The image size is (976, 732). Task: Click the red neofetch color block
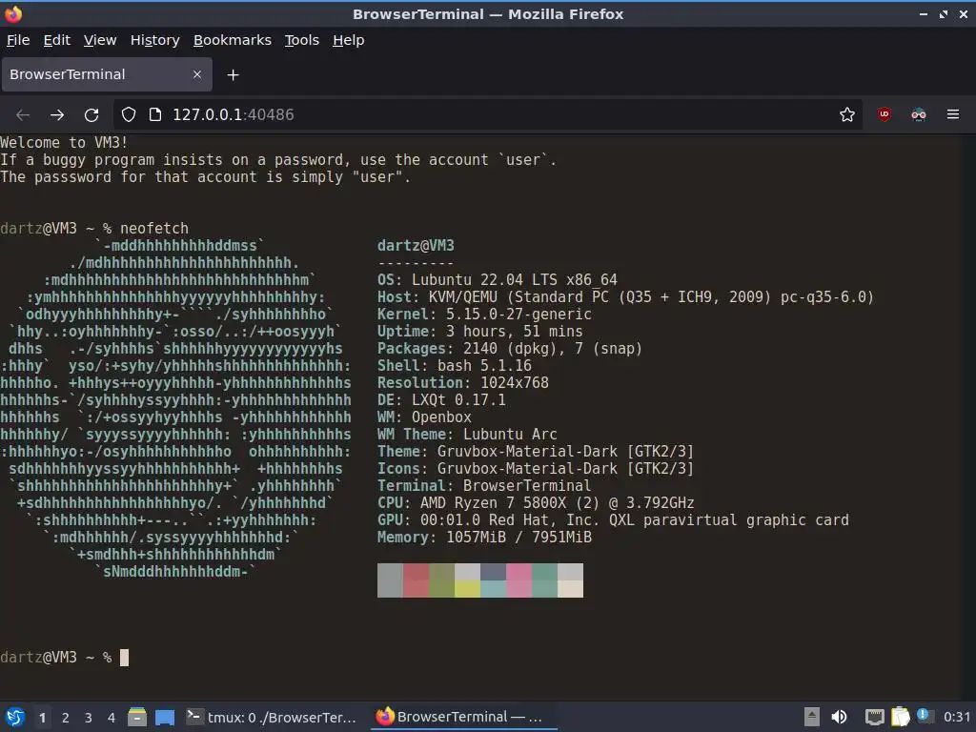[416, 580]
